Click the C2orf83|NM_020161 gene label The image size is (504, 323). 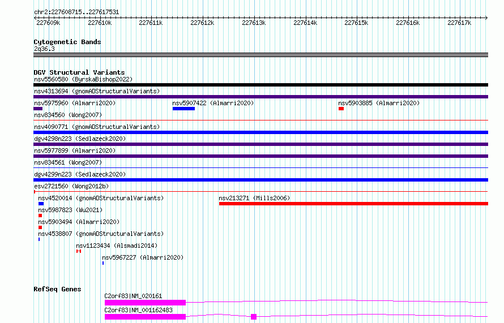click(x=133, y=296)
